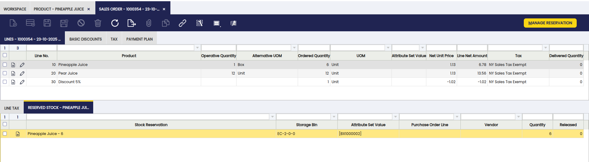Click the Undo changes icon
Image resolution: width=589 pixels, height=162 pixels.
coord(81,23)
